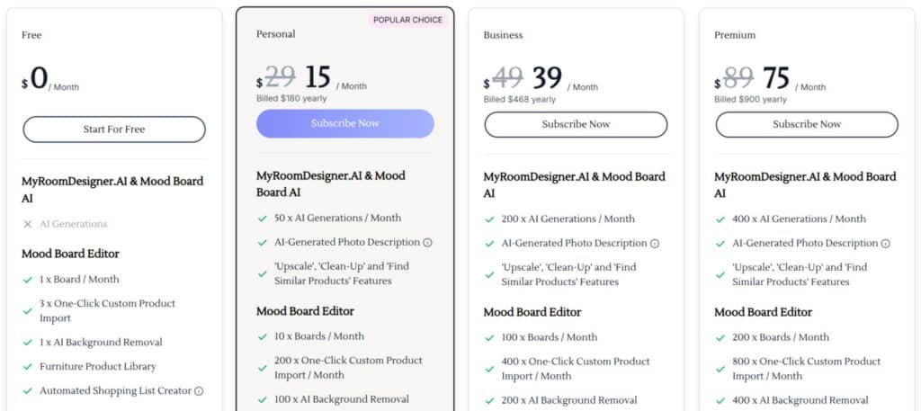Click checkmark next to Furniture Product Library
This screenshot has width=921, height=411.
28,367
